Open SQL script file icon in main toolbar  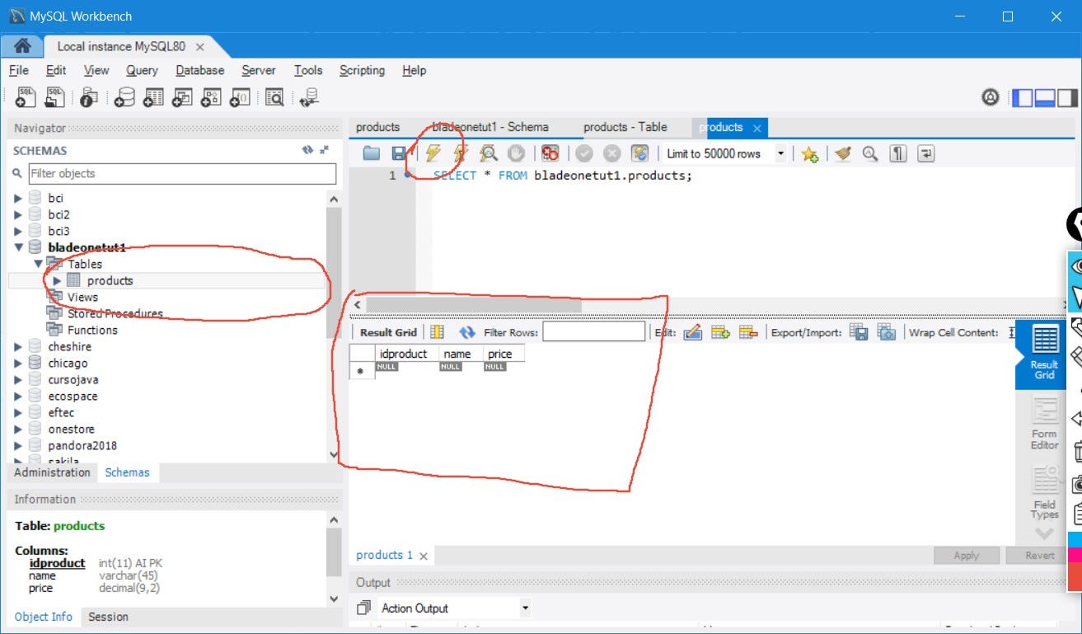click(54, 97)
